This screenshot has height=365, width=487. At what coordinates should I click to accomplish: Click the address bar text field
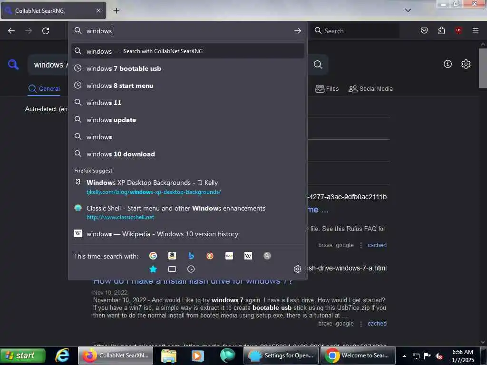tap(186, 31)
